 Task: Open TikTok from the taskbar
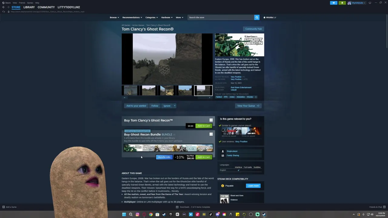click(211, 214)
